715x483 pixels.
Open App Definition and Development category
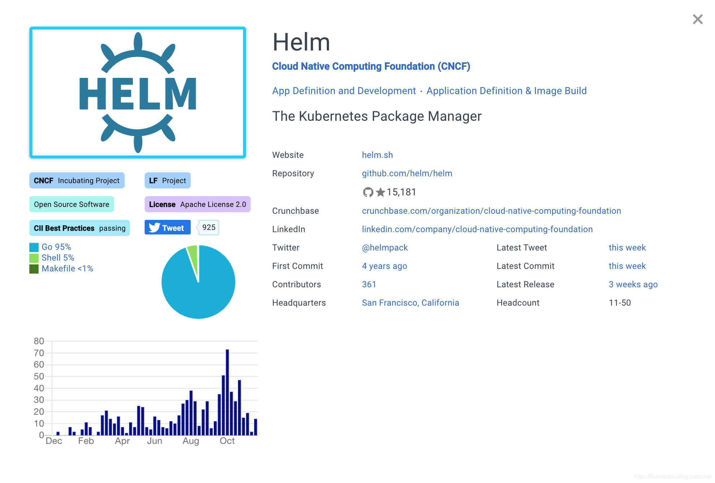coord(344,91)
